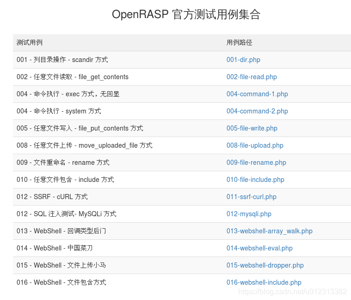The height and width of the screenshot is (300, 351).
Task: Select the '009 - 文件重命名 - rename 方式' cell
Action: click(118, 162)
